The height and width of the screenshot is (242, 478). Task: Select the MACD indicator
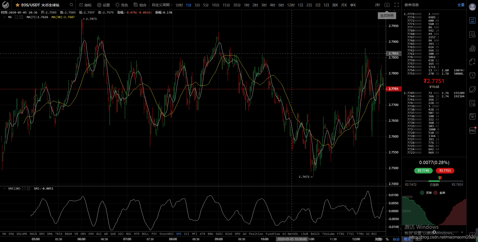pyautogui.click(x=33, y=234)
